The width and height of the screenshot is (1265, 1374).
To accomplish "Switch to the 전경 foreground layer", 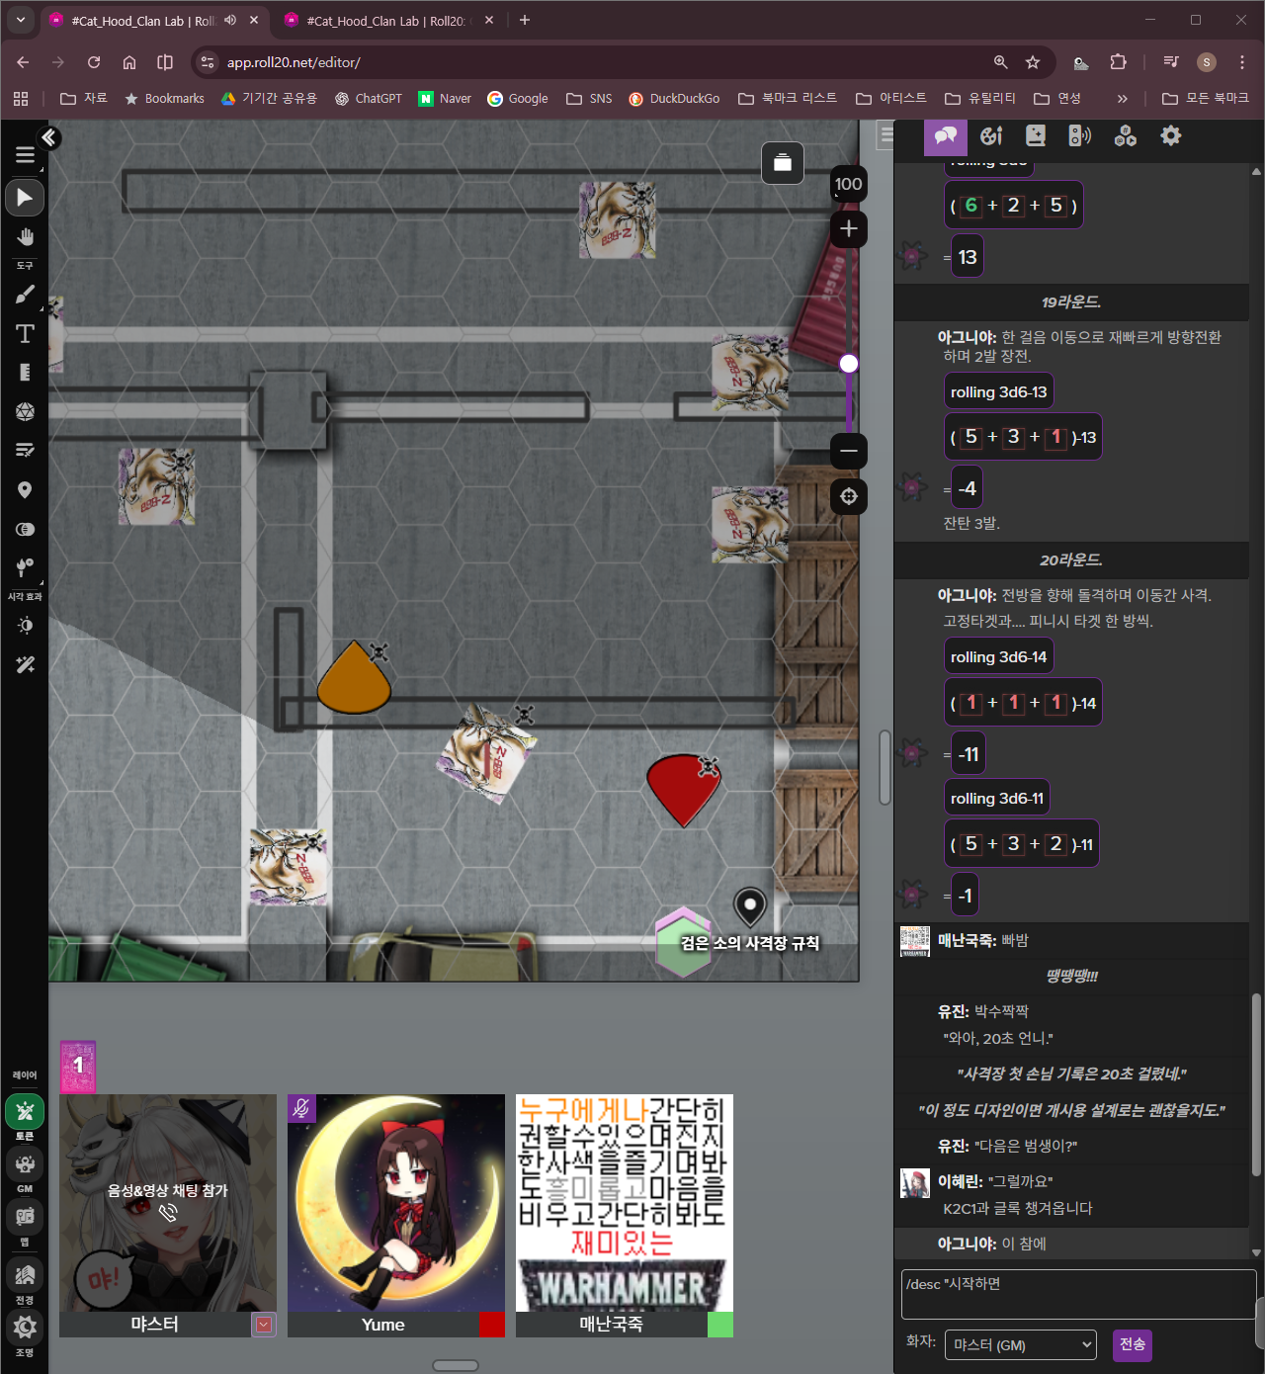I will (25, 1275).
